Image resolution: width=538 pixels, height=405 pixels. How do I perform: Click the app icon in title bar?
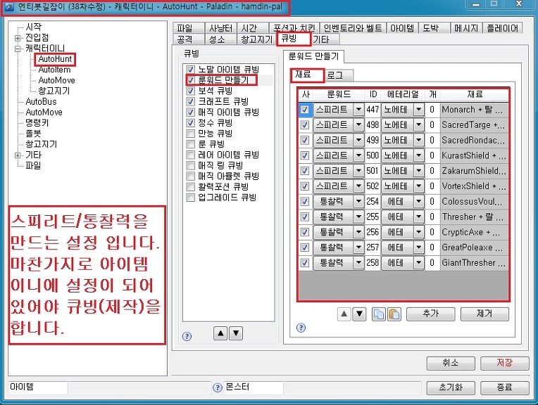point(8,6)
